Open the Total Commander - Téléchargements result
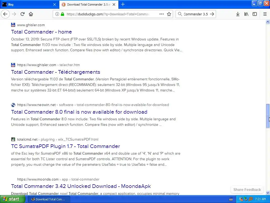This screenshot has width=270, height=203. 56,72
